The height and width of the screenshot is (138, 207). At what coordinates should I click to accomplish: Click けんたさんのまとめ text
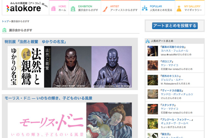171,98
